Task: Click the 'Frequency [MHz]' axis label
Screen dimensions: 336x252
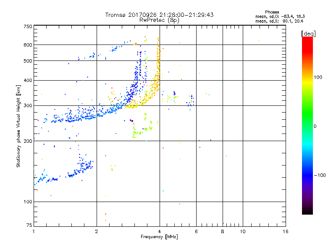Action: [x=159, y=237]
